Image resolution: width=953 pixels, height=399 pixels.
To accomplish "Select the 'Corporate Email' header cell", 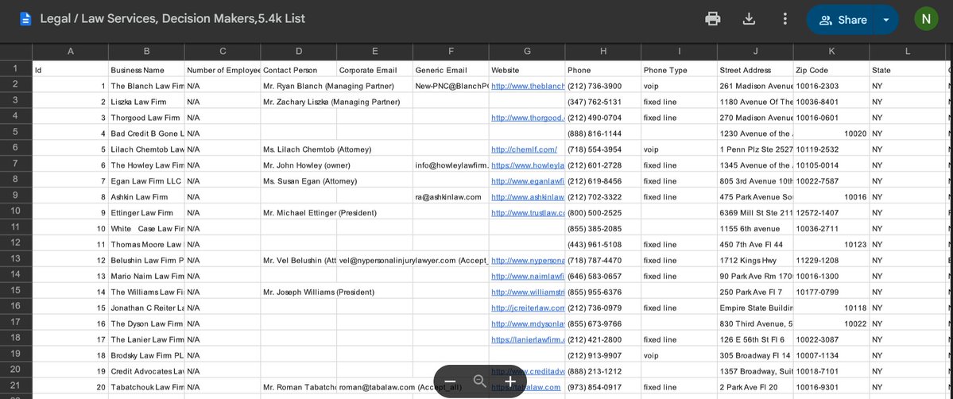I will point(374,70).
